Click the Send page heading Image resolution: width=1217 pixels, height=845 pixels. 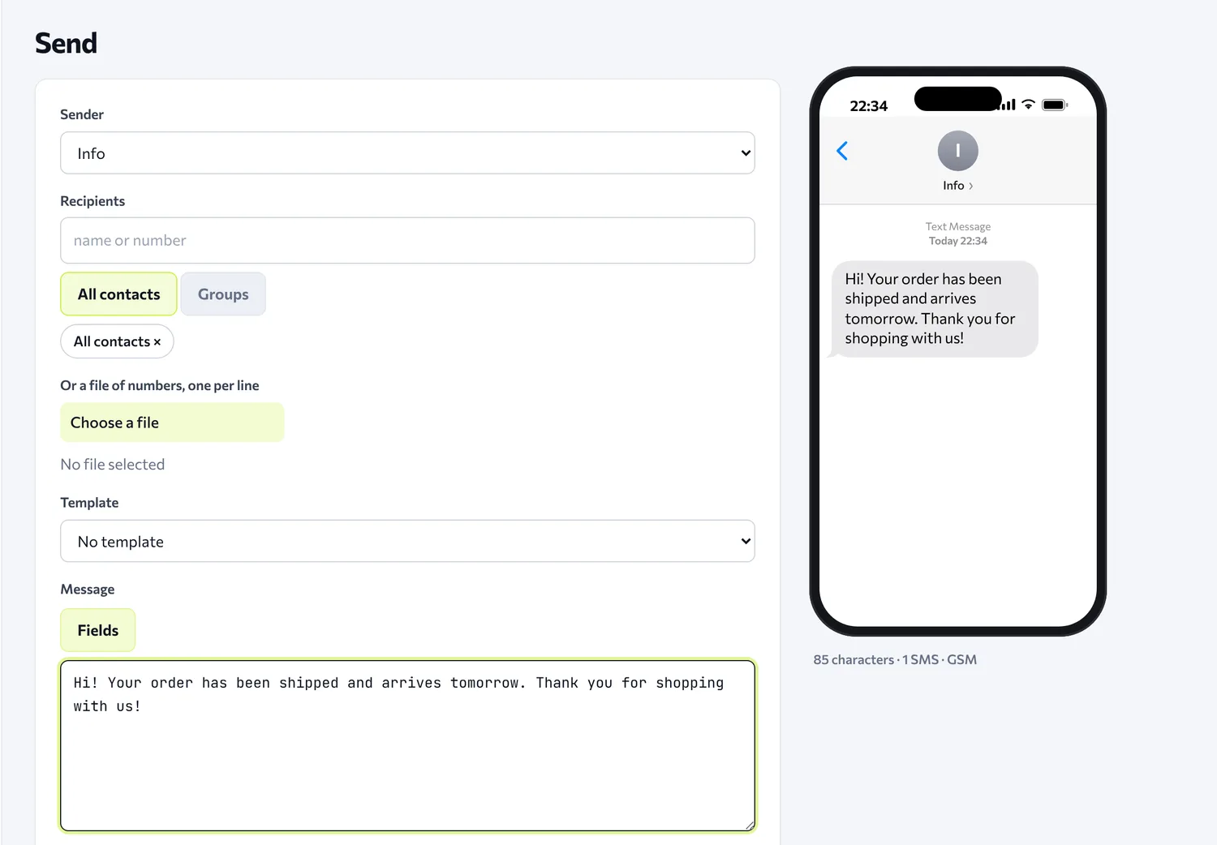pyautogui.click(x=66, y=43)
